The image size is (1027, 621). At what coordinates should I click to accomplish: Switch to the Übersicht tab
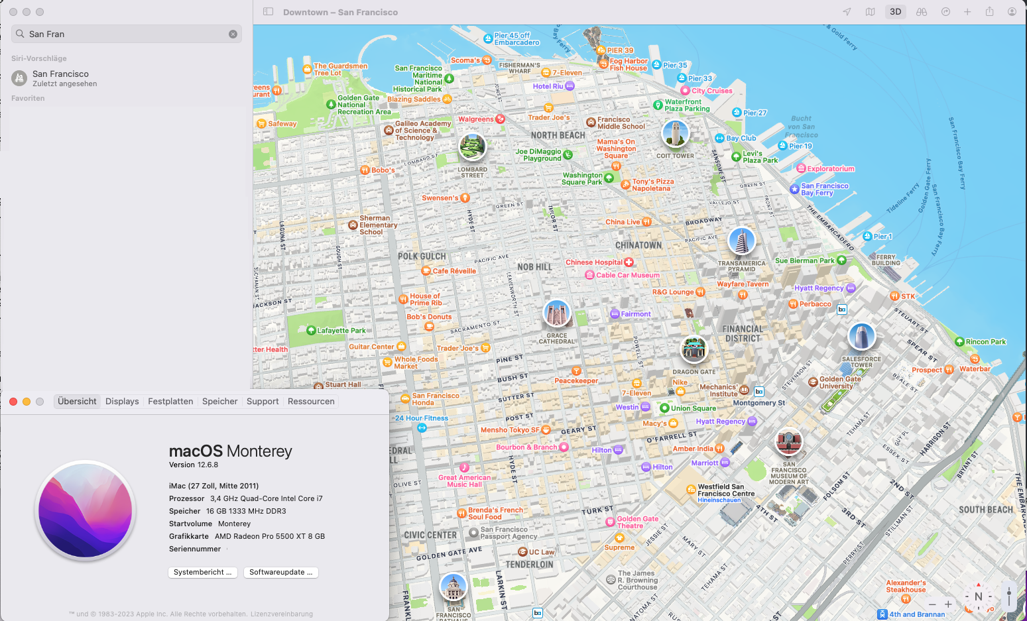77,402
